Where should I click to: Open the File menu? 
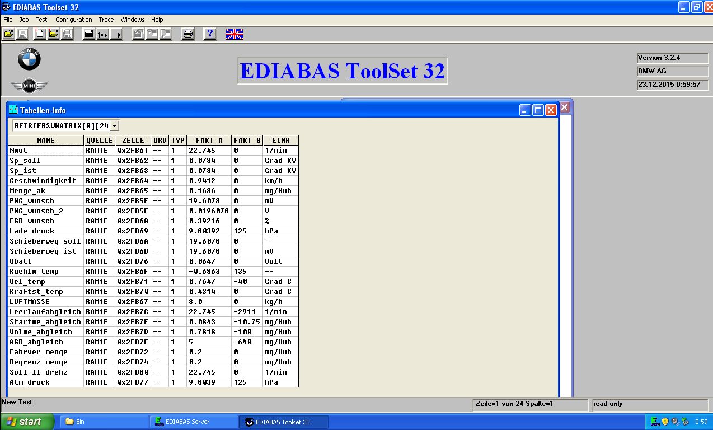(x=8, y=20)
